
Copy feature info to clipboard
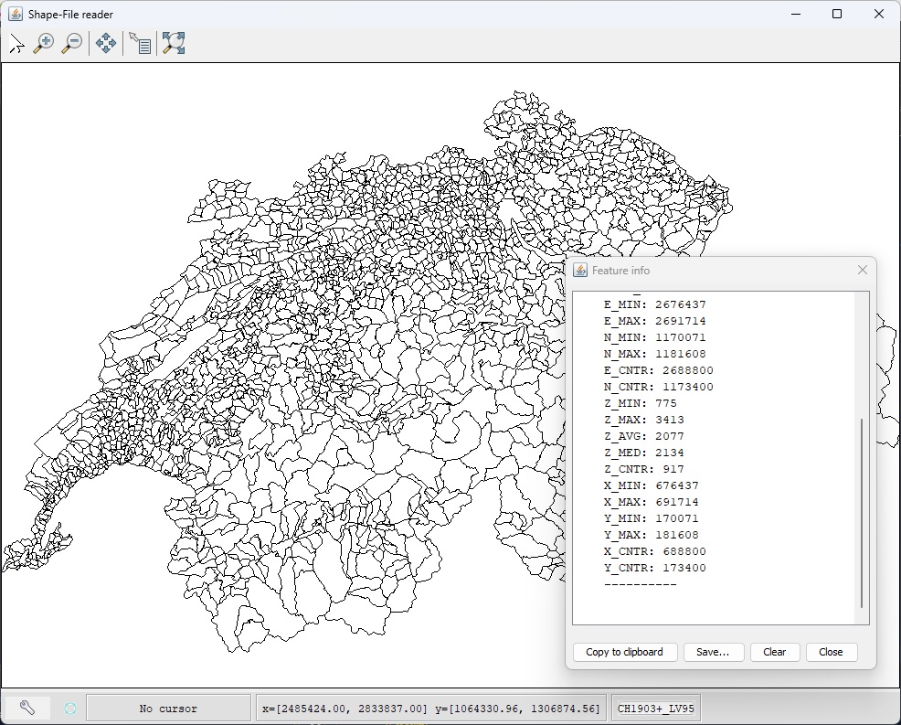click(x=624, y=652)
